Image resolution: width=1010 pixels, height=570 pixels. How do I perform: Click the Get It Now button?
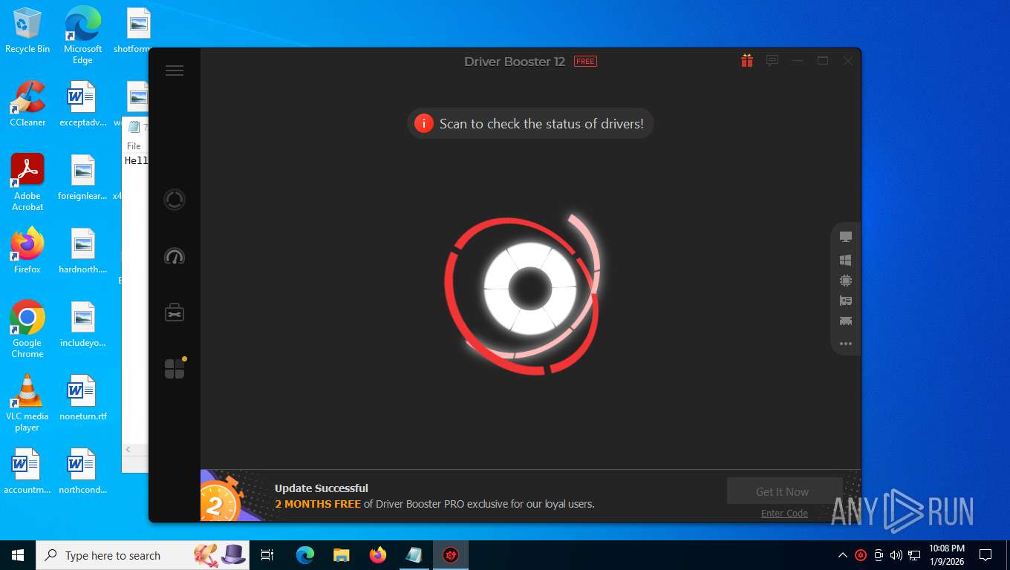click(x=784, y=491)
